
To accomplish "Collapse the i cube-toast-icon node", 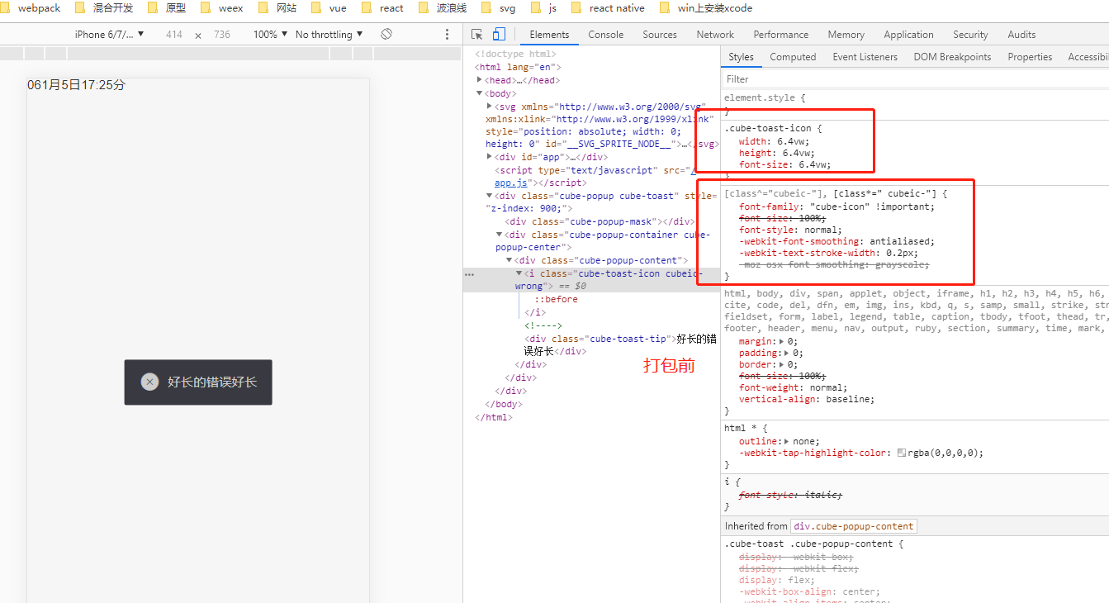I will click(x=519, y=273).
